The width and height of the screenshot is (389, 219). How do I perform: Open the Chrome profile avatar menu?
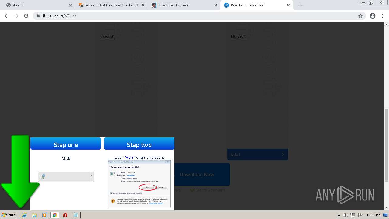pyautogui.click(x=373, y=16)
